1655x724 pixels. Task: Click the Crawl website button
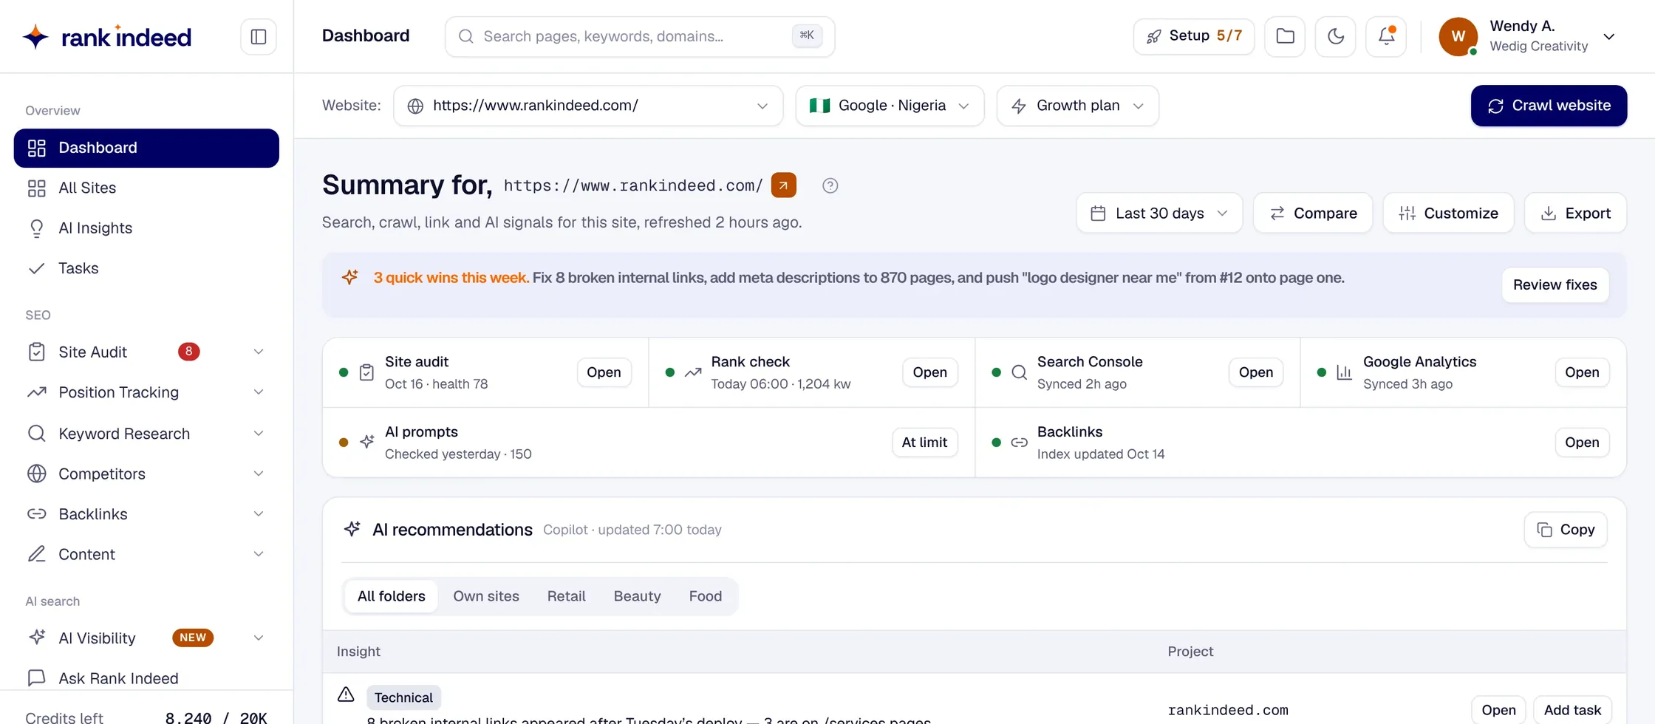1549,106
